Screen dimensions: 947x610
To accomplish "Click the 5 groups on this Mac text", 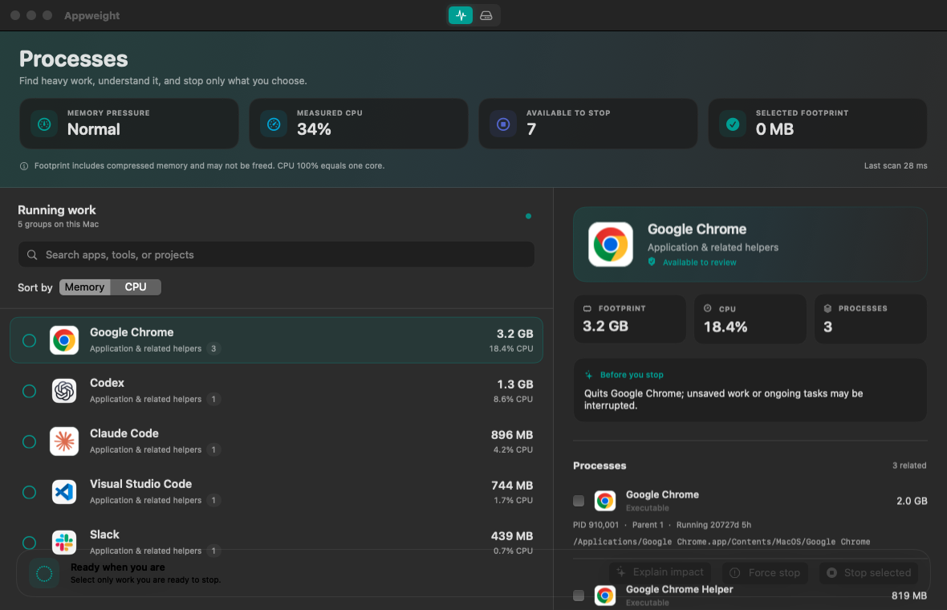I will coord(58,225).
